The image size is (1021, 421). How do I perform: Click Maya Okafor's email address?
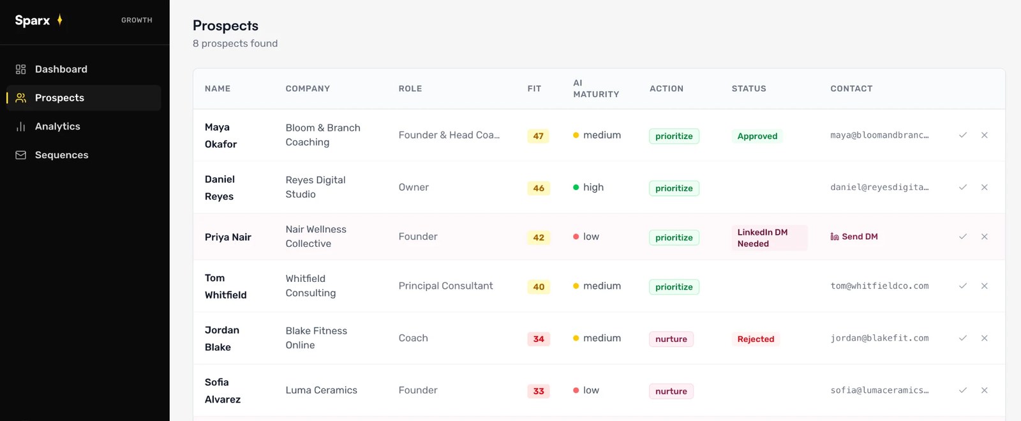coord(879,135)
